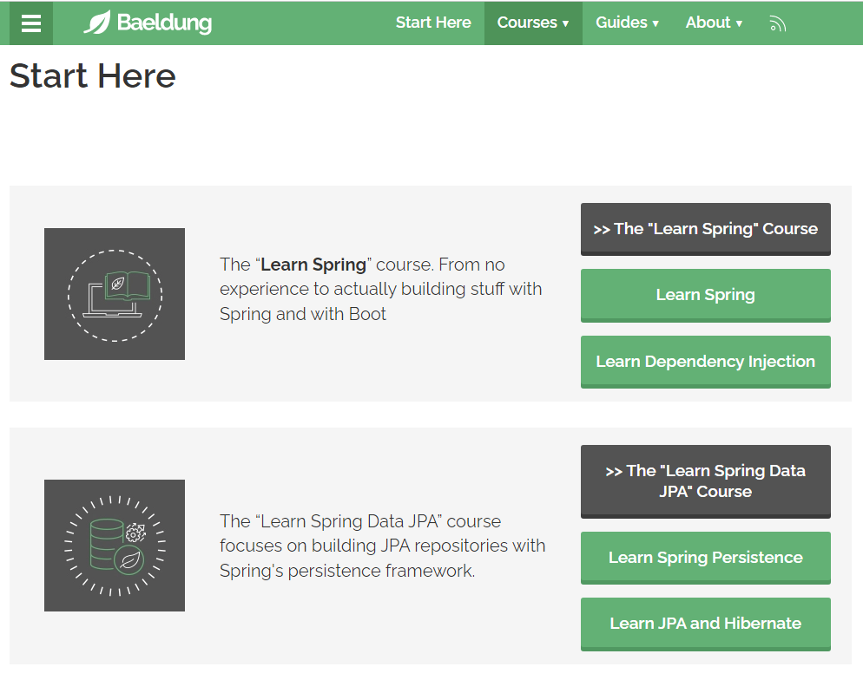Viewport: 863px width, 680px height.
Task: Click the Spring Data JPA course thumbnail
Action: pyautogui.click(x=115, y=546)
